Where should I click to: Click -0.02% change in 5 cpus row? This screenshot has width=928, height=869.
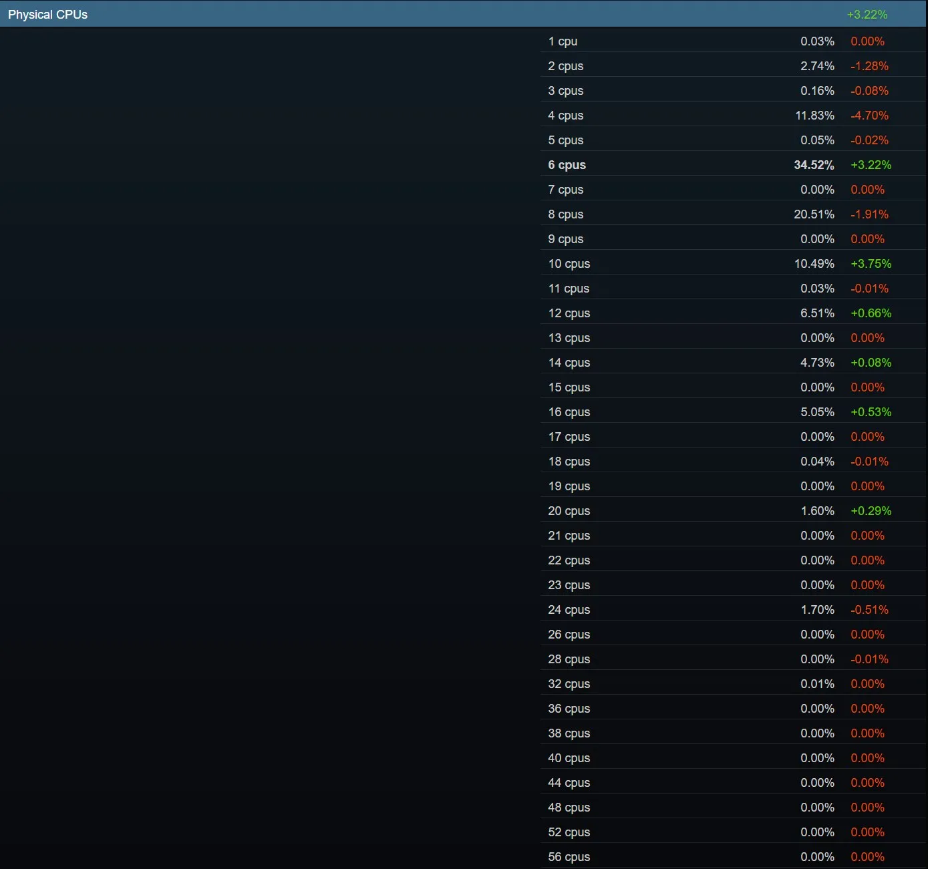(x=869, y=140)
